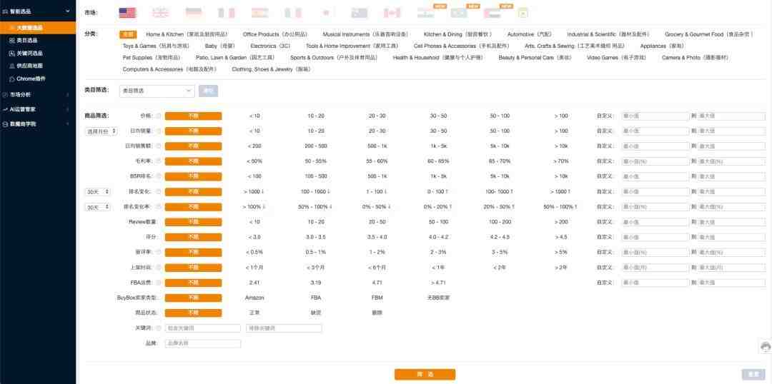Viewport: 772px width, 384px height.
Task: Click the 品牌 name input field
Action: click(203, 343)
